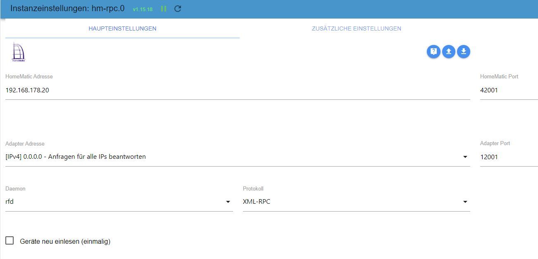Click the HomeMatic Port label
The height and width of the screenshot is (259, 538).
[x=499, y=77]
